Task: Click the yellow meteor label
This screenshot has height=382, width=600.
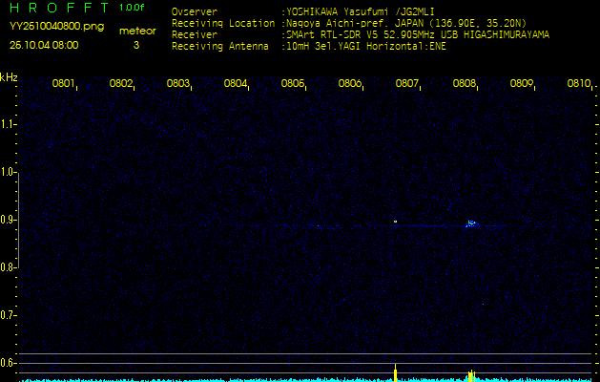Action: point(138,31)
